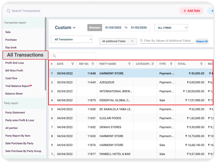Open Party Report By Item
The height and width of the screenshot is (163, 216).
[x=18, y=136]
